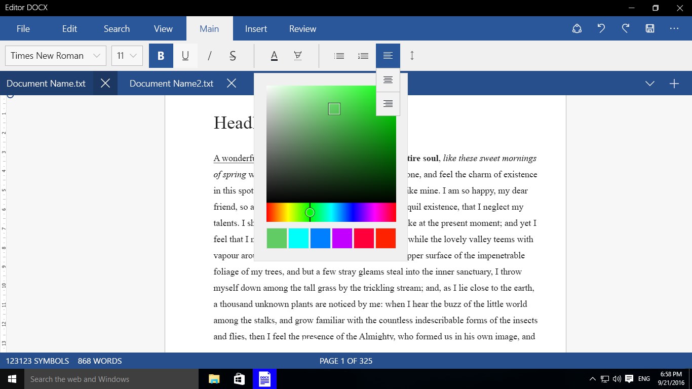Open the Windows Start menu
The width and height of the screenshot is (692, 389).
(12, 379)
